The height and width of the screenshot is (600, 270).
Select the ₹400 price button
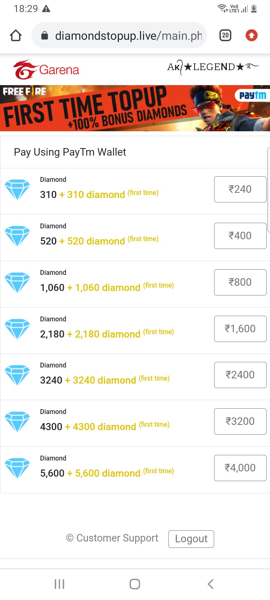240,236
